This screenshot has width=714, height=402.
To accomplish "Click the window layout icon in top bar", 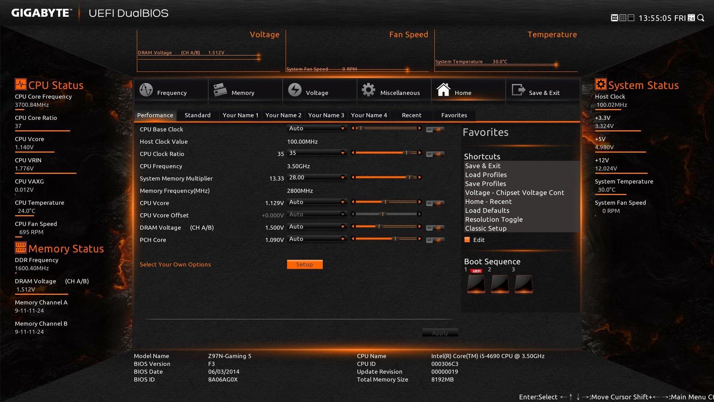I will pos(631,18).
